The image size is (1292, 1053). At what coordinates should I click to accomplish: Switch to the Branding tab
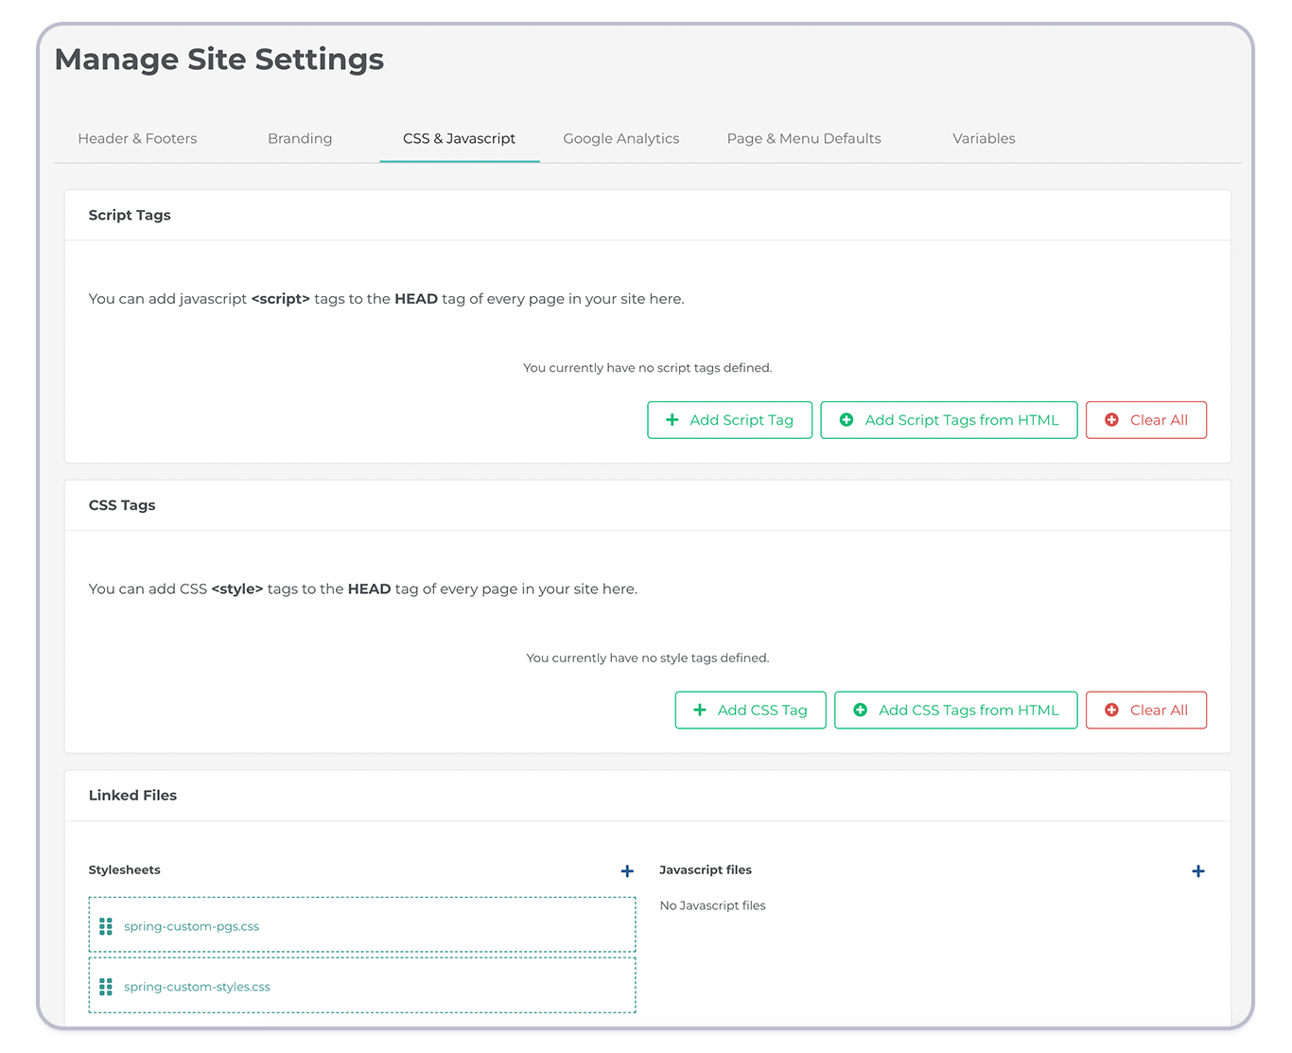click(x=300, y=138)
